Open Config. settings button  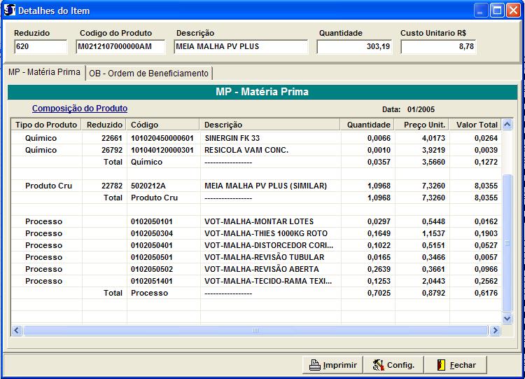click(393, 365)
